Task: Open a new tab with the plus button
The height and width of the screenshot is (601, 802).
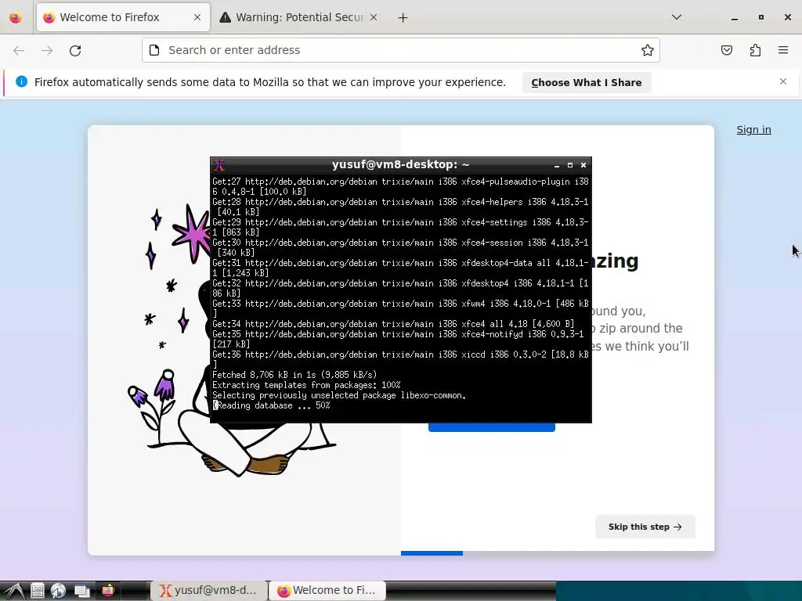Action: click(x=403, y=18)
